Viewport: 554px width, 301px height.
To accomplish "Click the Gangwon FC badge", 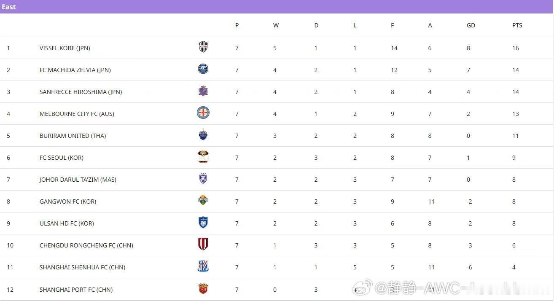I will point(203,201).
